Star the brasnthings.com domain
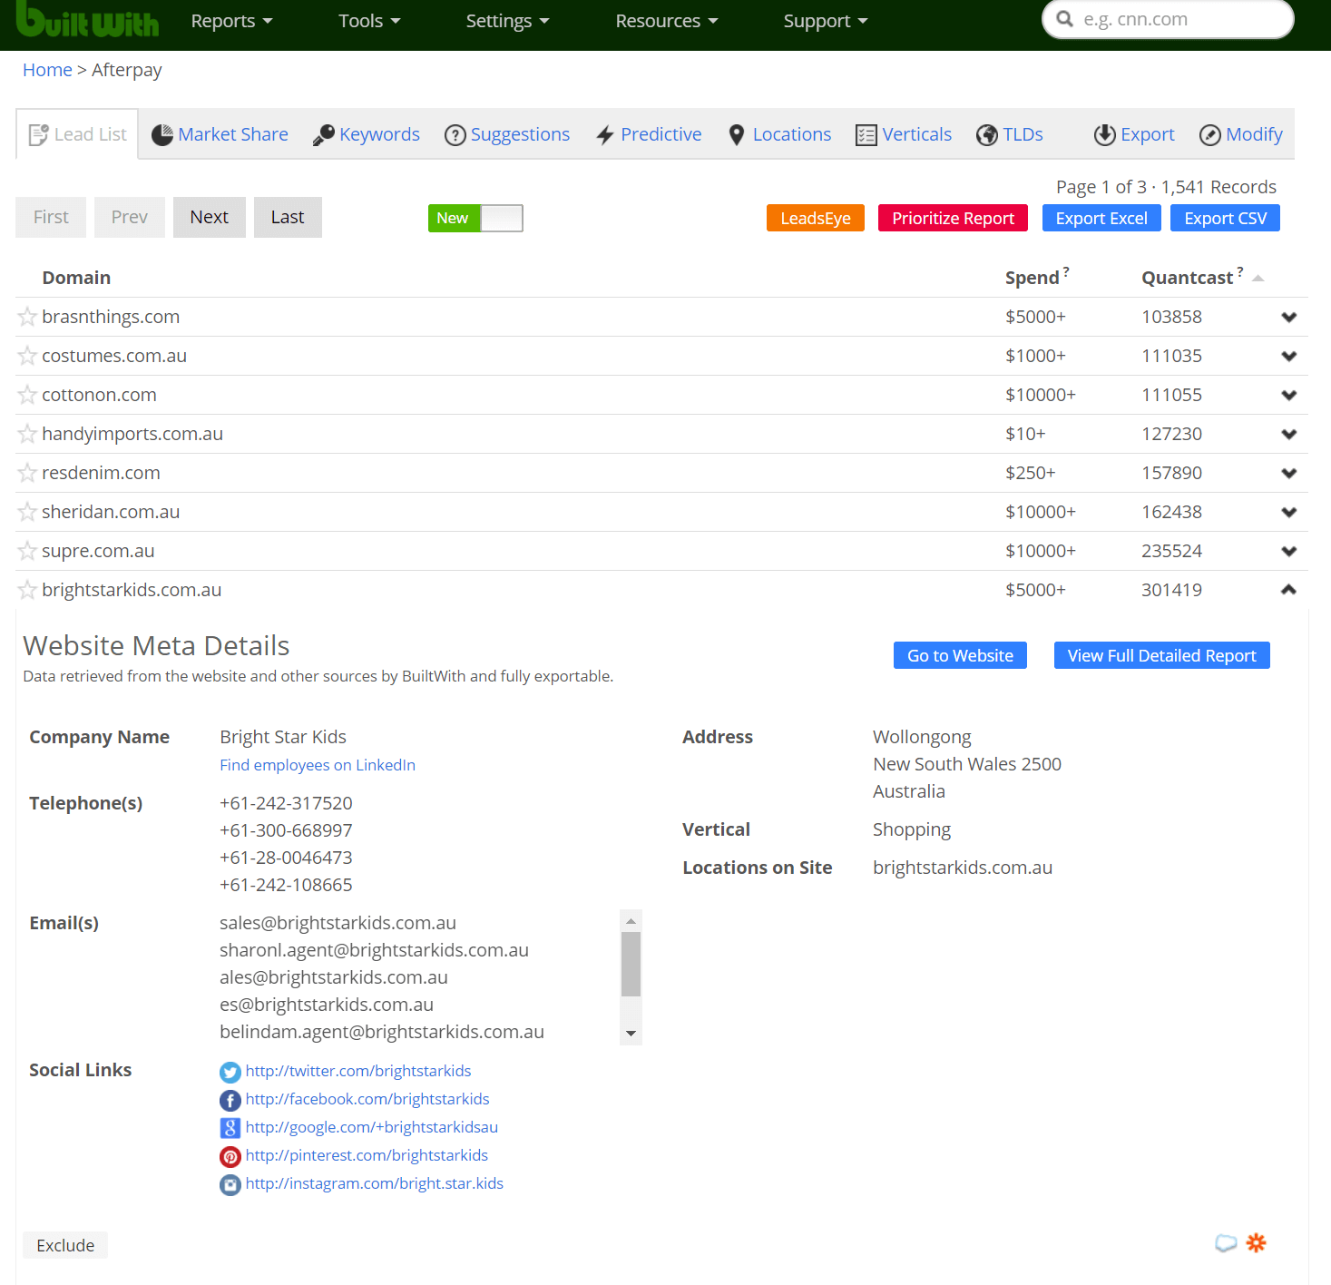This screenshot has width=1331, height=1285. pos(27,317)
